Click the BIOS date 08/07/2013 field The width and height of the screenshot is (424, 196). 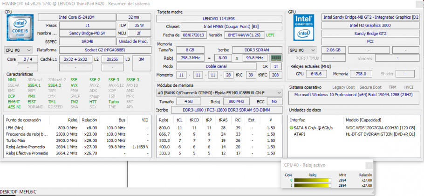(194, 35)
